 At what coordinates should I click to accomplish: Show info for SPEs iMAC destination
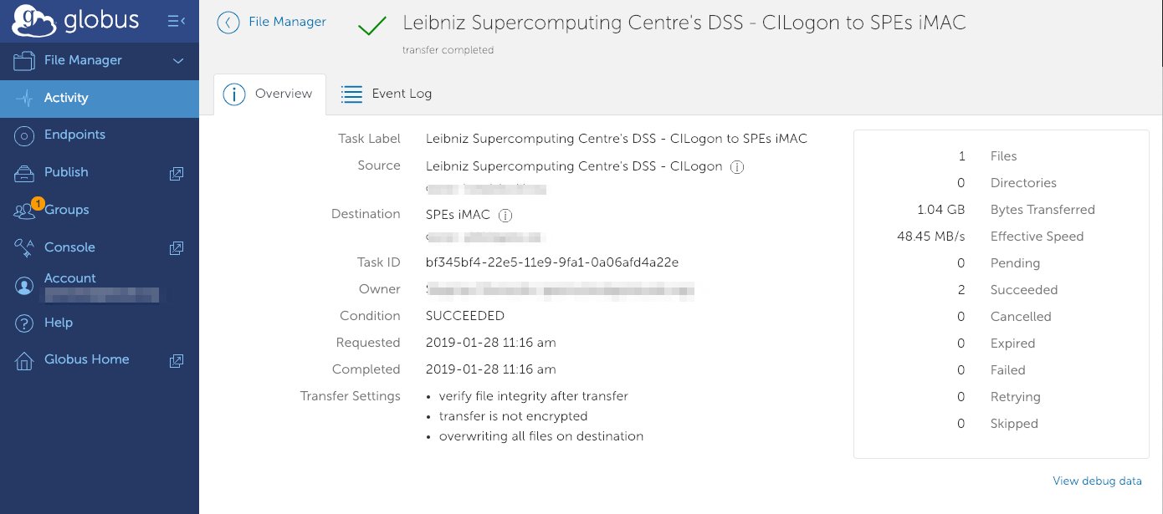click(x=505, y=215)
